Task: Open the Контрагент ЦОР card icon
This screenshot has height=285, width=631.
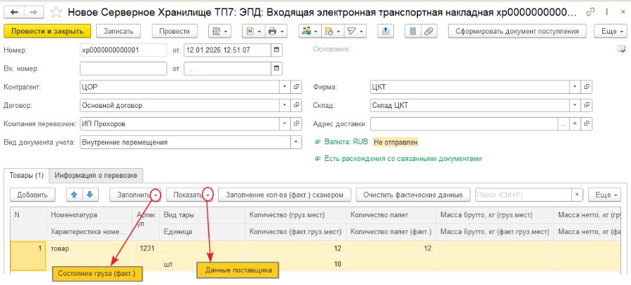Action: [296, 86]
